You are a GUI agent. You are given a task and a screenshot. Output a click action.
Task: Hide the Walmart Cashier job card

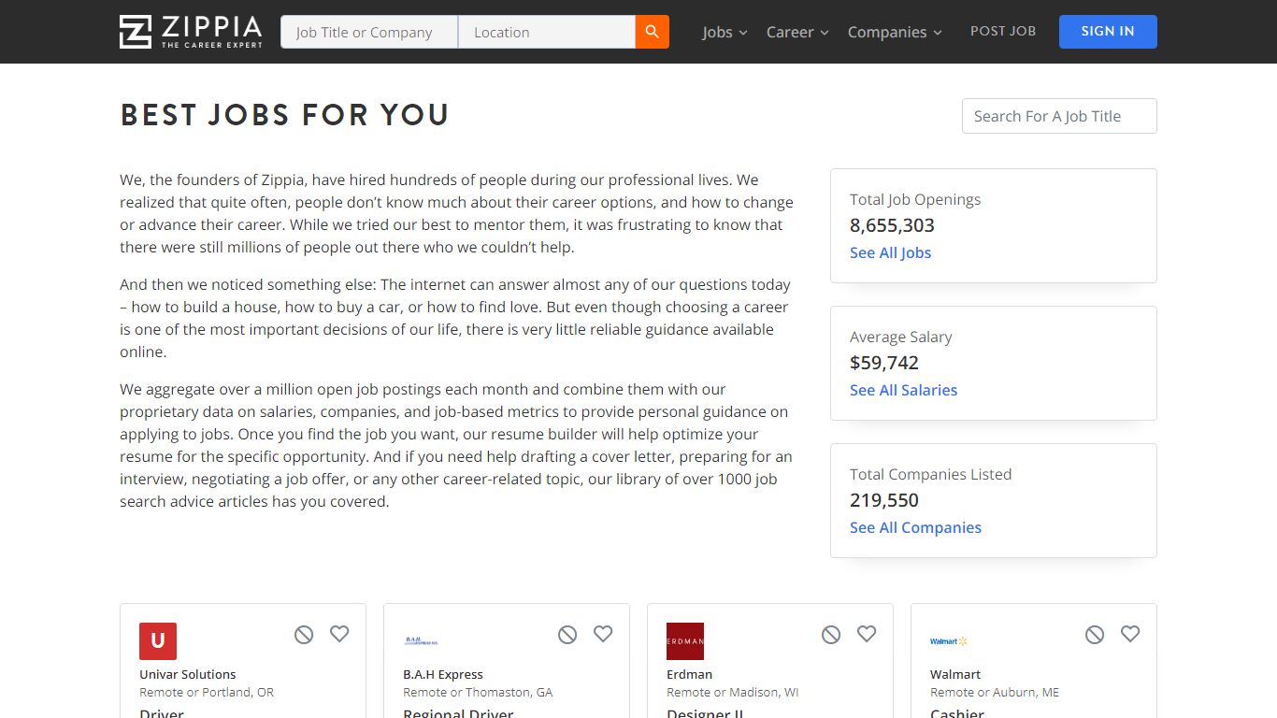point(1095,635)
